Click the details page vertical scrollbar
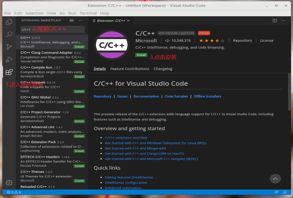Screen dimensions: 293x198 (289, 92)
